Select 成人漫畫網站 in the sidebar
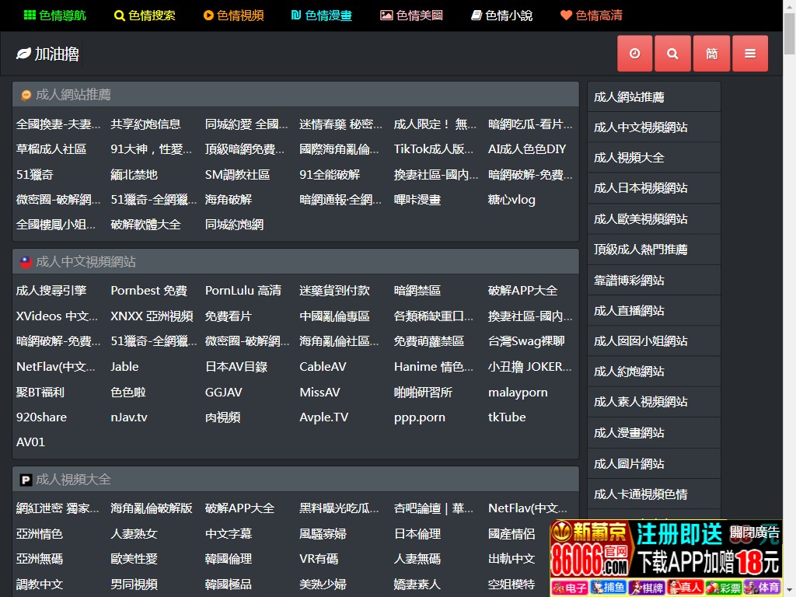This screenshot has width=796, height=597. point(654,433)
